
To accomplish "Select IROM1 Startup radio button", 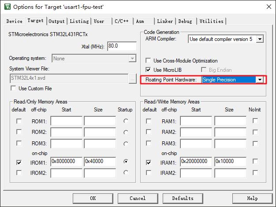I will pyautogui.click(x=126, y=161).
